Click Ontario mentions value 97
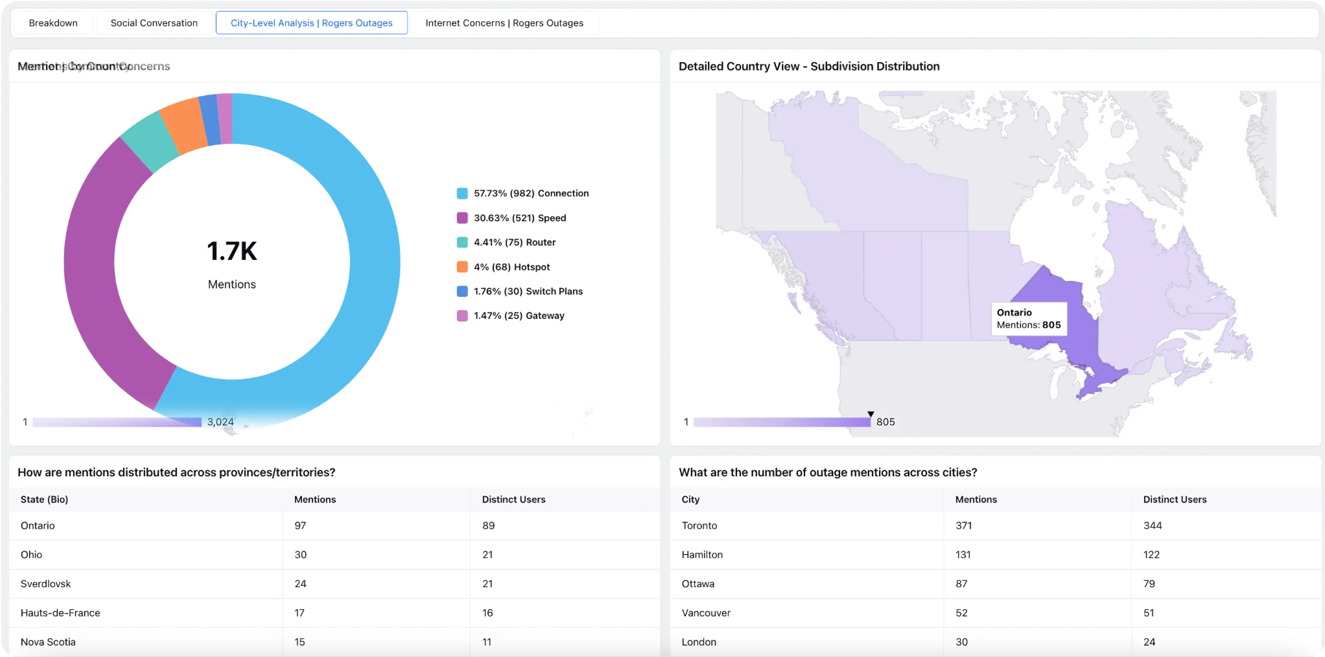Viewport: 1325px width, 657px height. (300, 525)
